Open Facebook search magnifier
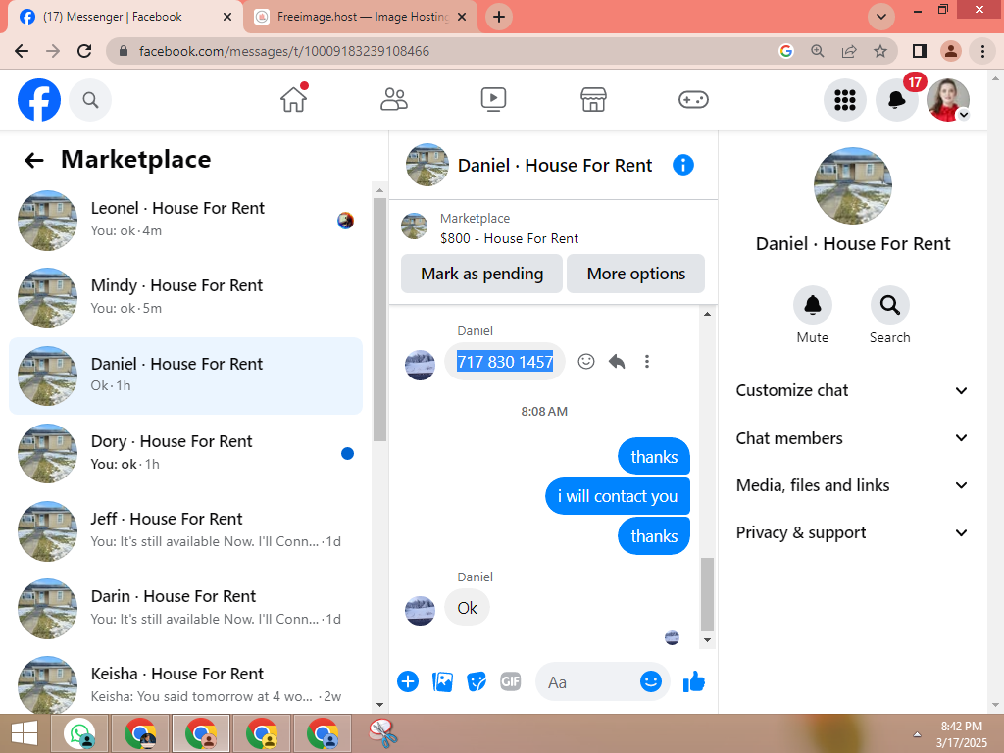1004x753 pixels. pos(90,100)
